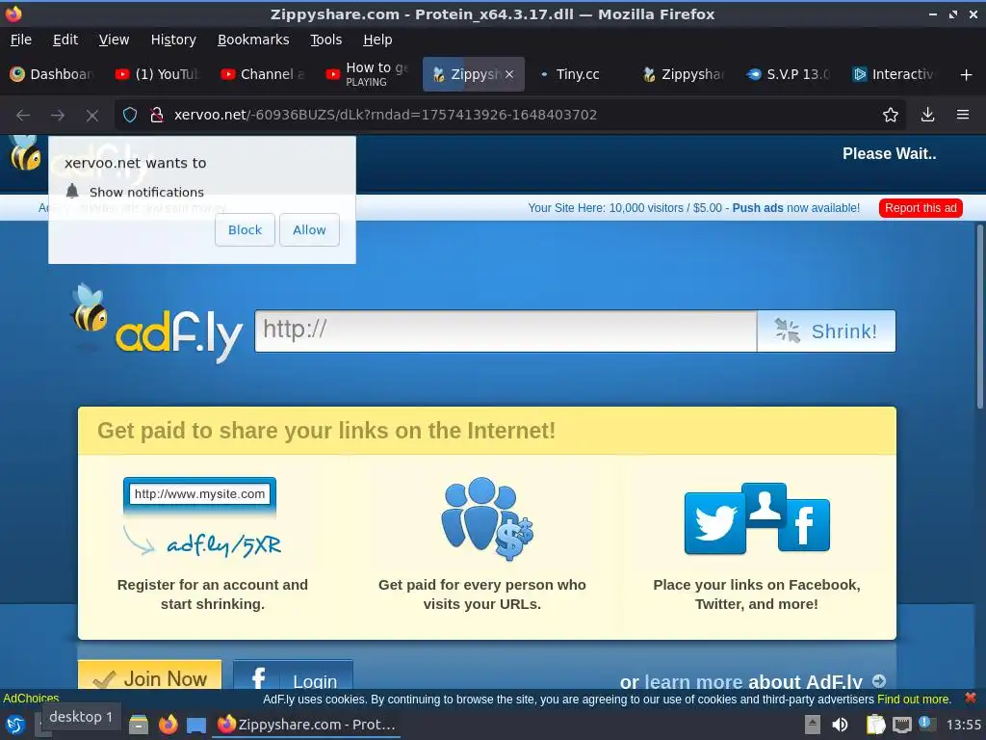The width and height of the screenshot is (986, 740).
Task: Go back to previous page arrow
Action: pos(23,116)
